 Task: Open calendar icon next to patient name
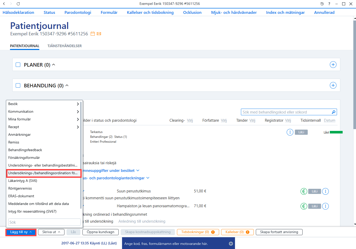point(93,34)
